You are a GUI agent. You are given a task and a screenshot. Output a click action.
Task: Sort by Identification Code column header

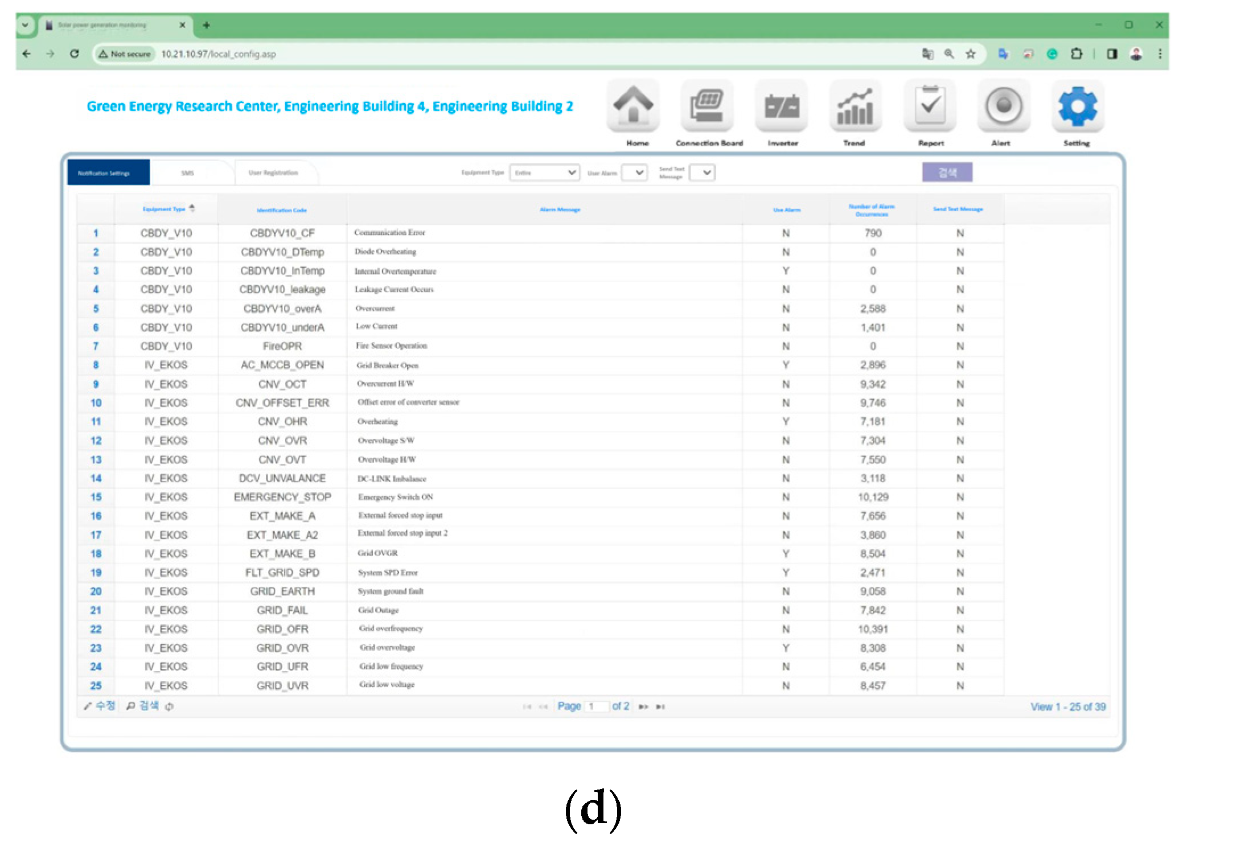(x=282, y=210)
